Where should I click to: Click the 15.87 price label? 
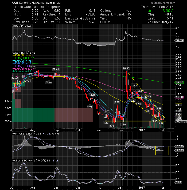click(x=134, y=85)
